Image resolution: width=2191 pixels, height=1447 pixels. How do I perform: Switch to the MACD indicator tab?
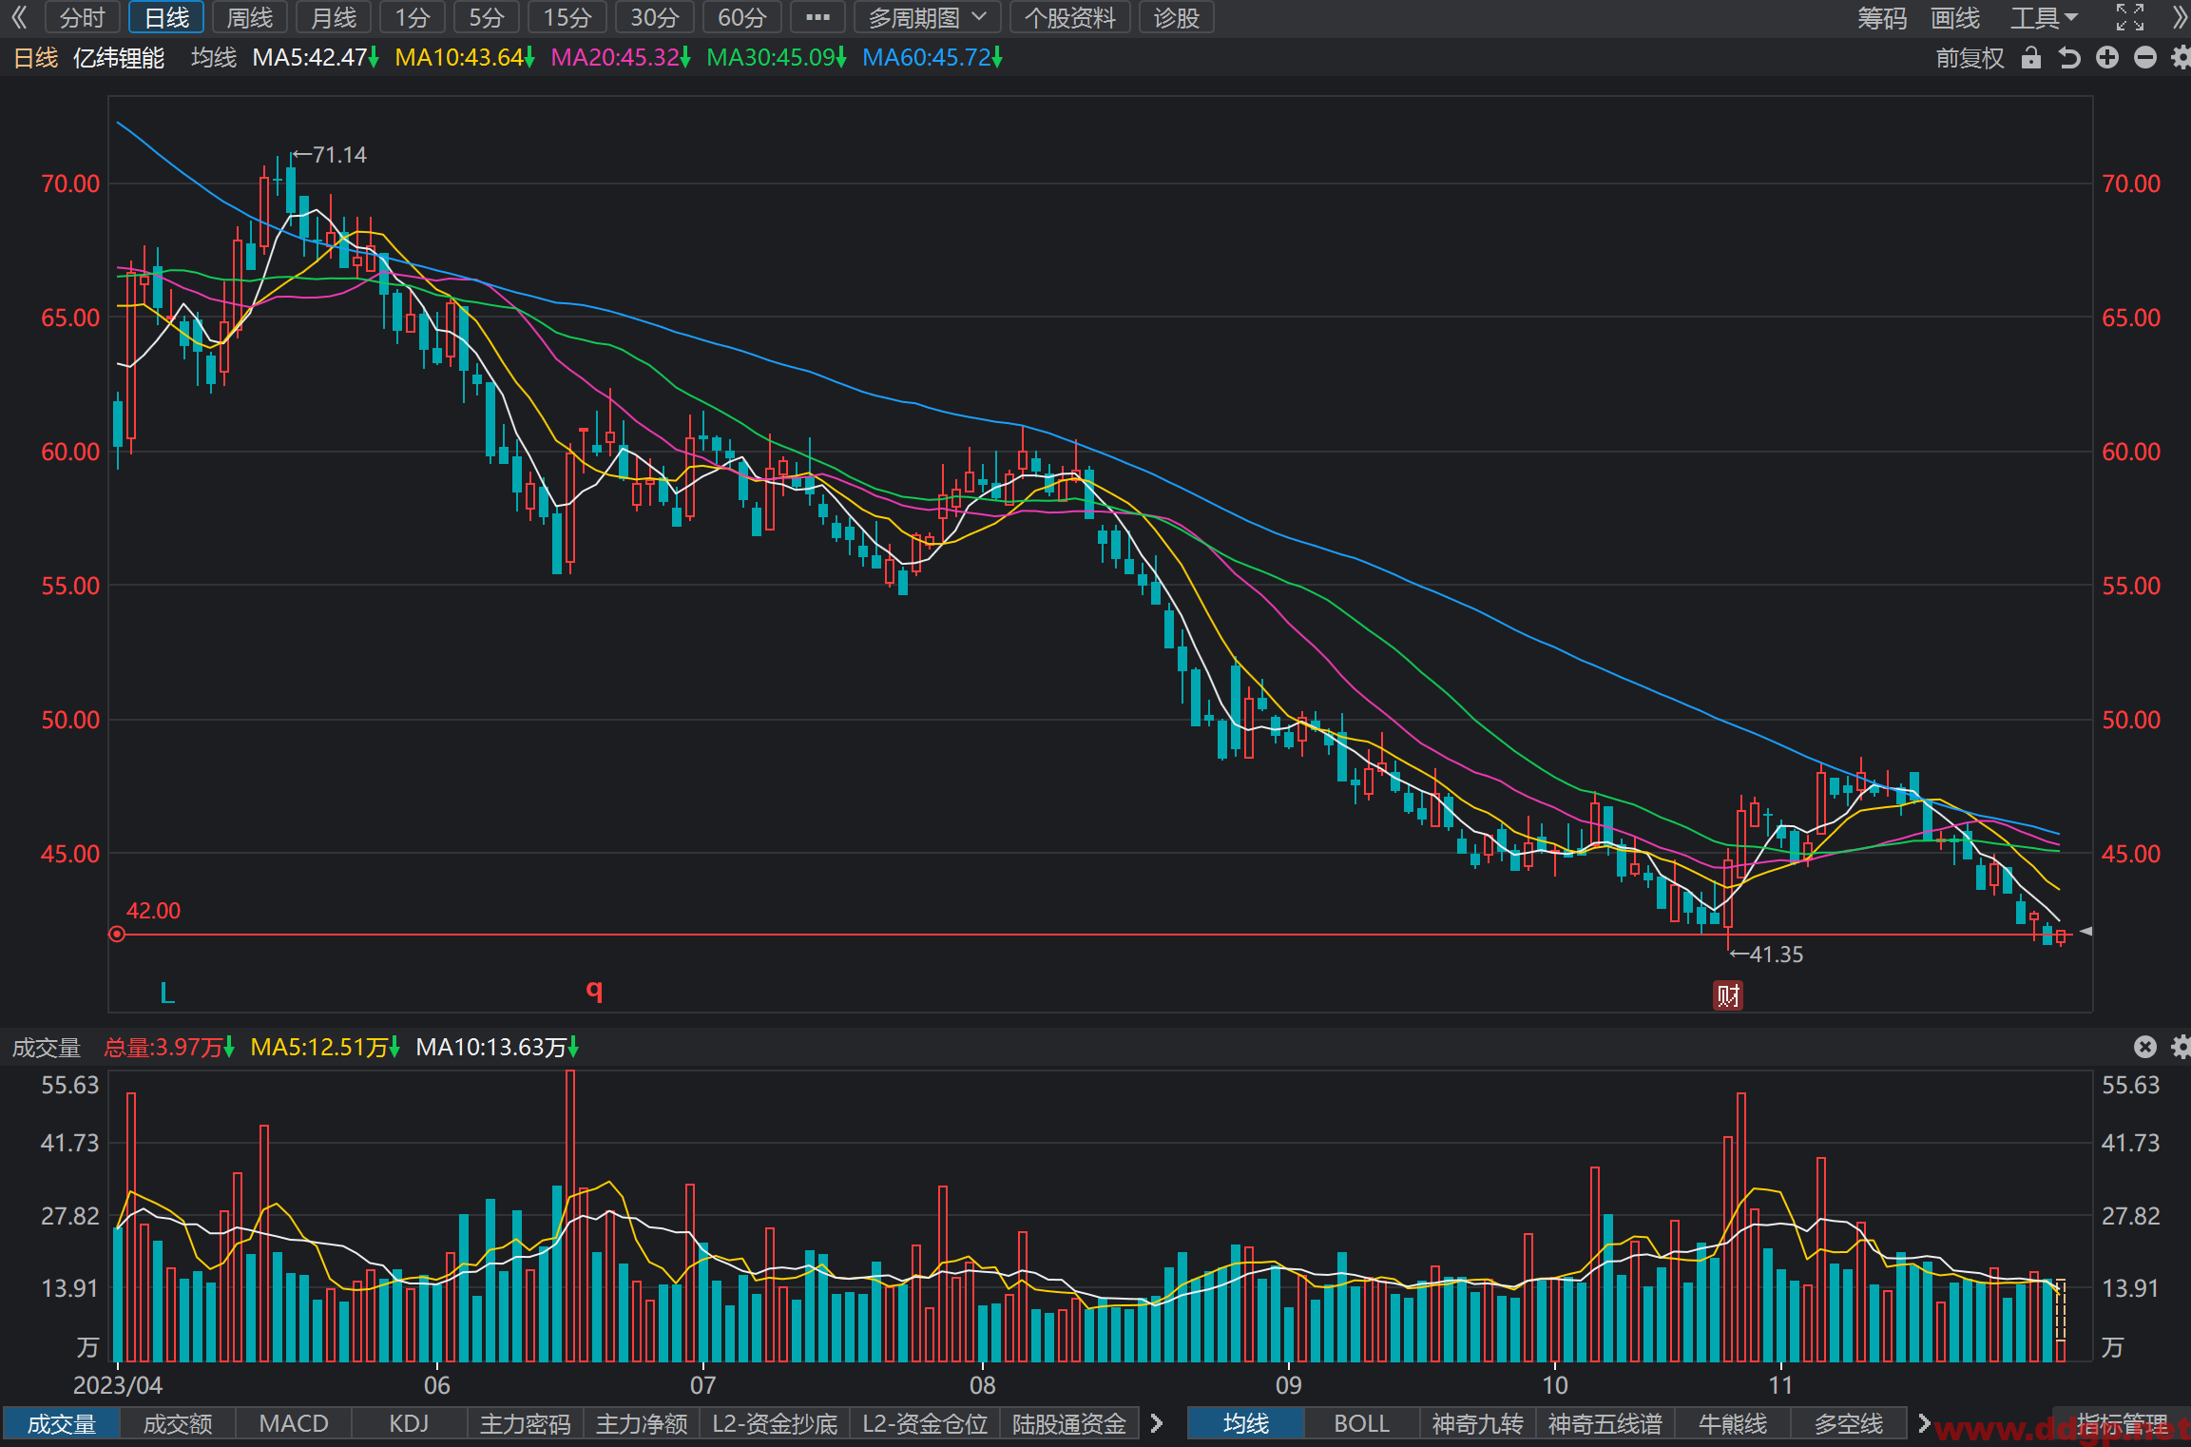pyautogui.click(x=294, y=1423)
